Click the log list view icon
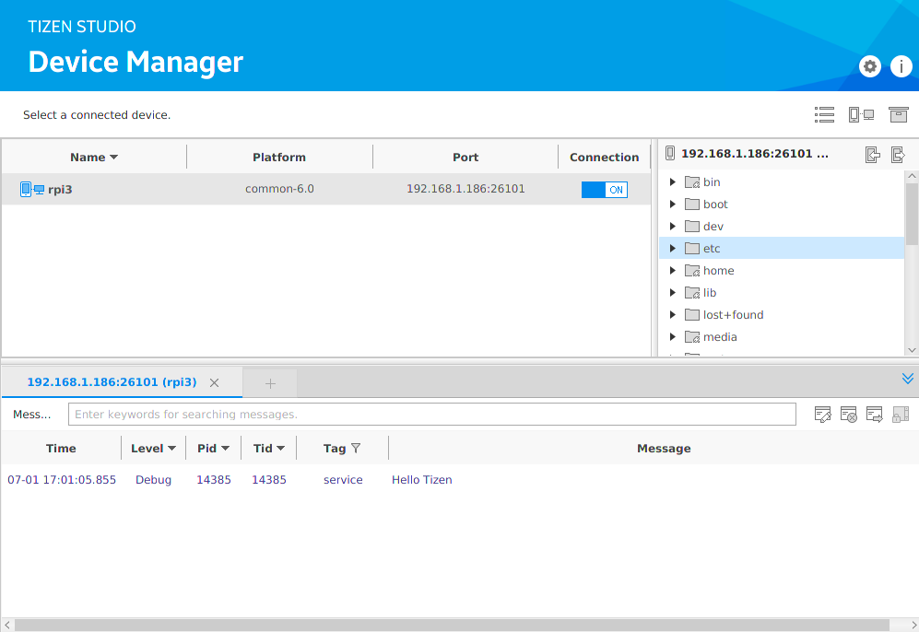 coord(824,114)
